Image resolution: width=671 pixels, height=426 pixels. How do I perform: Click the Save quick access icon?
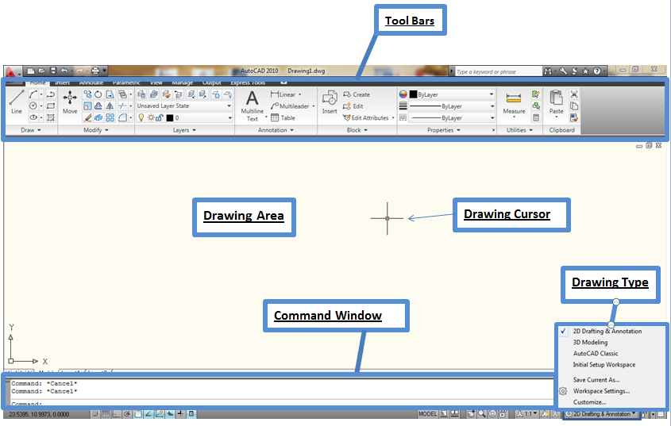click(52, 71)
